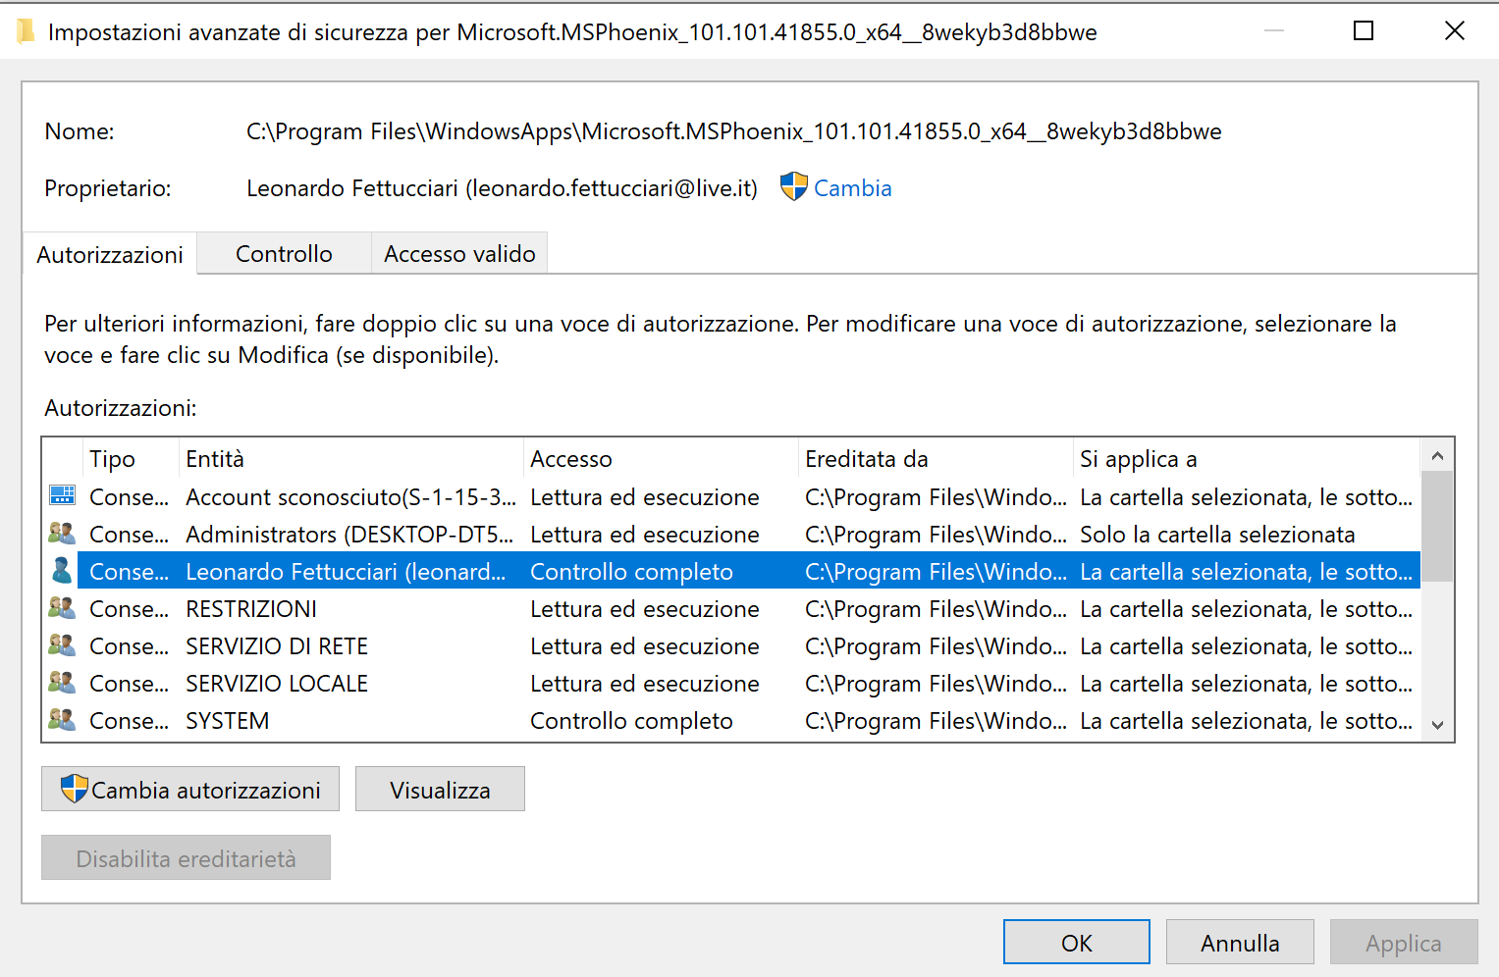The height and width of the screenshot is (977, 1499).
Task: Select the SERVIZIO LOCALE entry
Action: [731, 683]
